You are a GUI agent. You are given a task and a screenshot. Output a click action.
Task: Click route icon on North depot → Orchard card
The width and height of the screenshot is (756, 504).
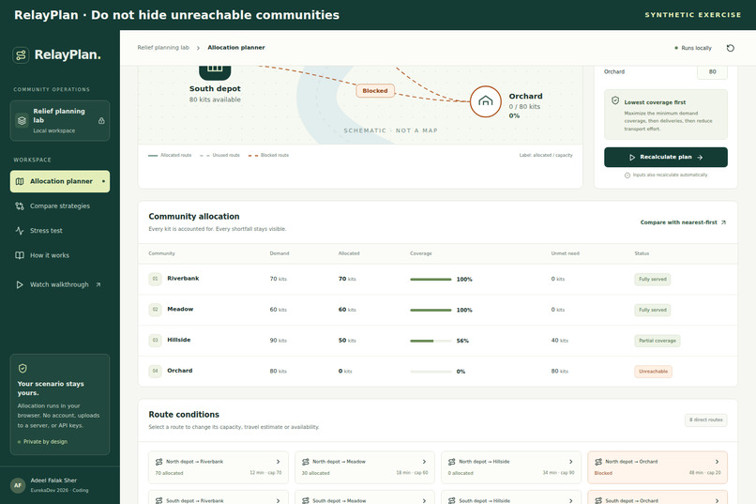[598, 462]
